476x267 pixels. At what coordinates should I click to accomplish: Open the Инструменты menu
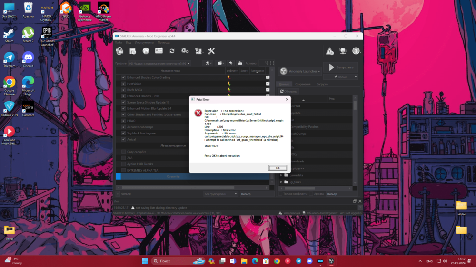pos(144,42)
